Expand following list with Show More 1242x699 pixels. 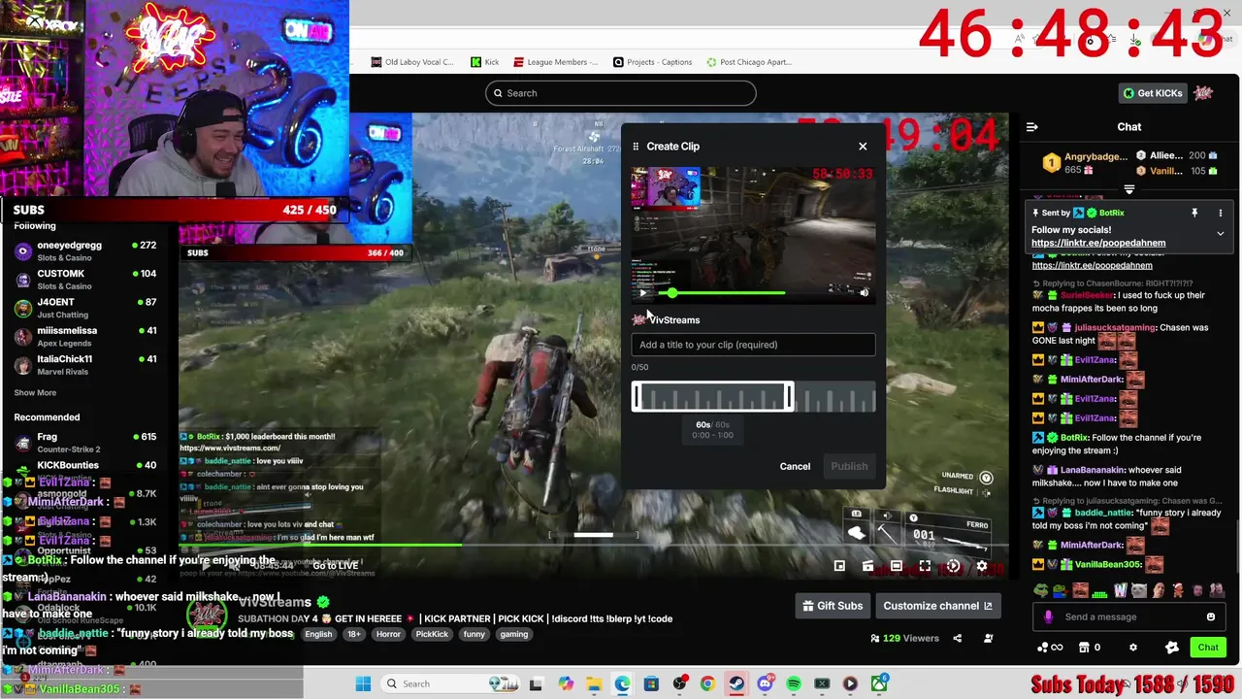tap(35, 393)
